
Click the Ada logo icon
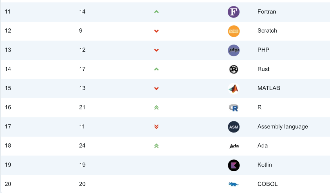pyautogui.click(x=234, y=146)
